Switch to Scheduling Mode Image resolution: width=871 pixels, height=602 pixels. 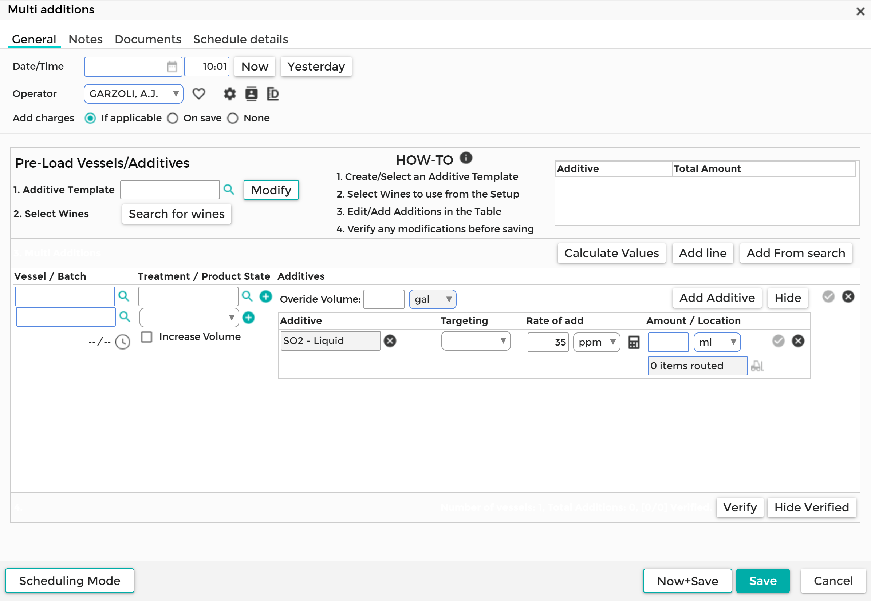tap(70, 581)
